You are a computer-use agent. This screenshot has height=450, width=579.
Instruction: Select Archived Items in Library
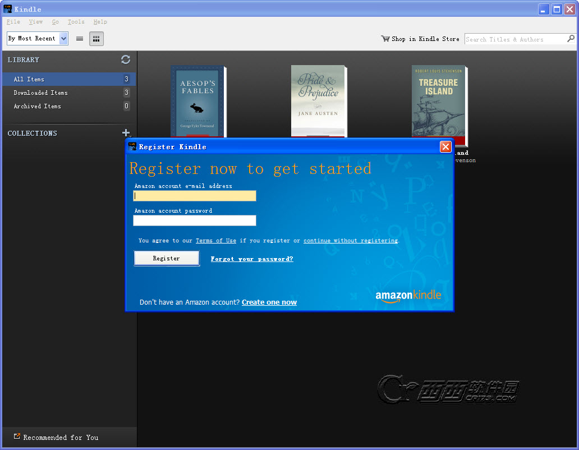(69, 106)
